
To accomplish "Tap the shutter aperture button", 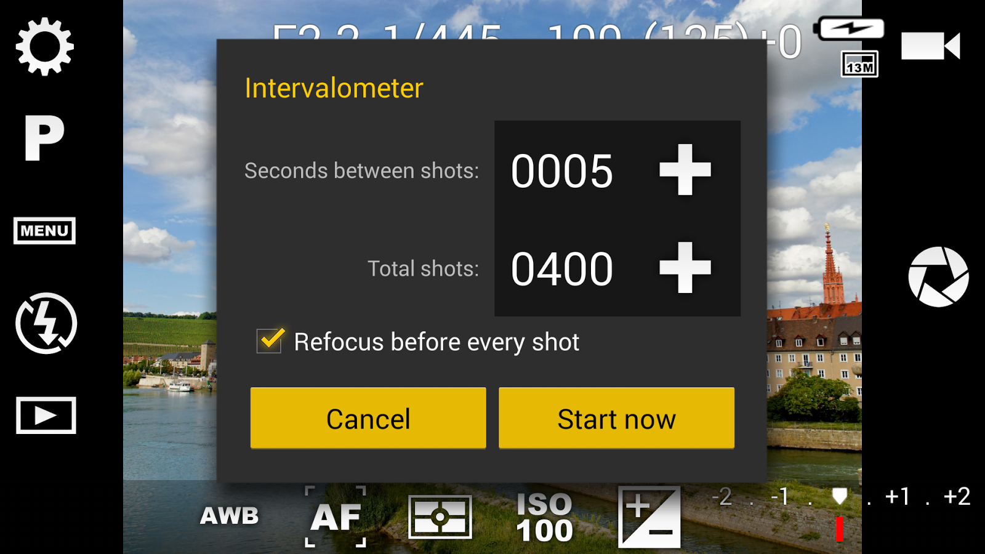I will [x=938, y=277].
